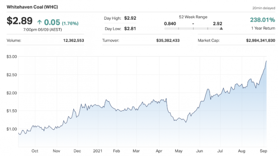Screen dimensions: 278x156
Task: Click the 52 Week Range heading
Action: pos(193,17)
